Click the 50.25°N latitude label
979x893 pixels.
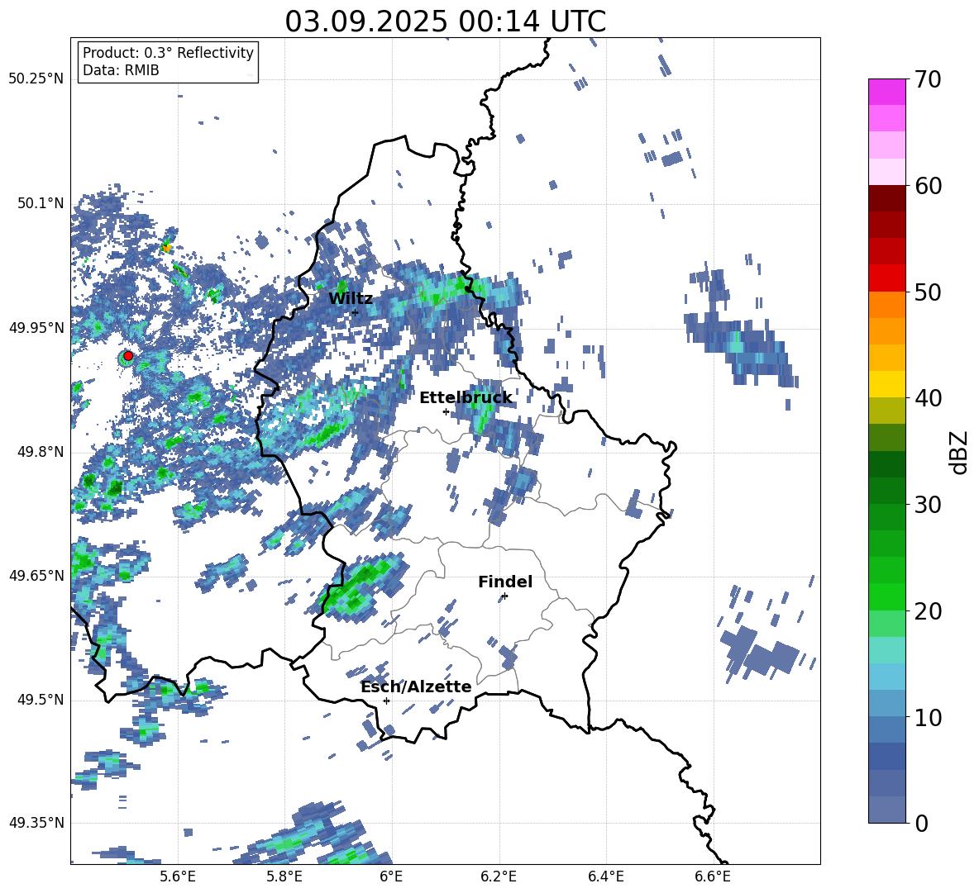pyautogui.click(x=36, y=79)
